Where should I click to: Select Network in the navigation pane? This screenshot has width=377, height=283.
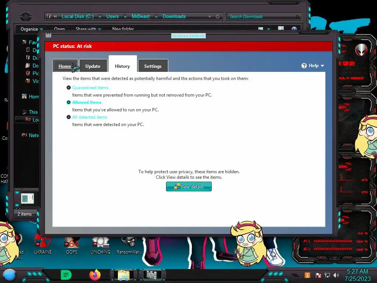click(31, 135)
